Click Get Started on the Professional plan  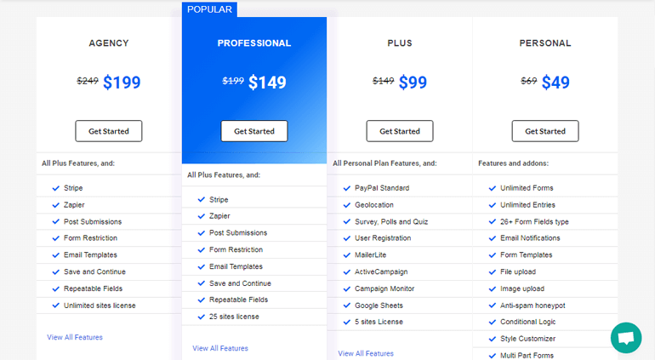point(254,131)
